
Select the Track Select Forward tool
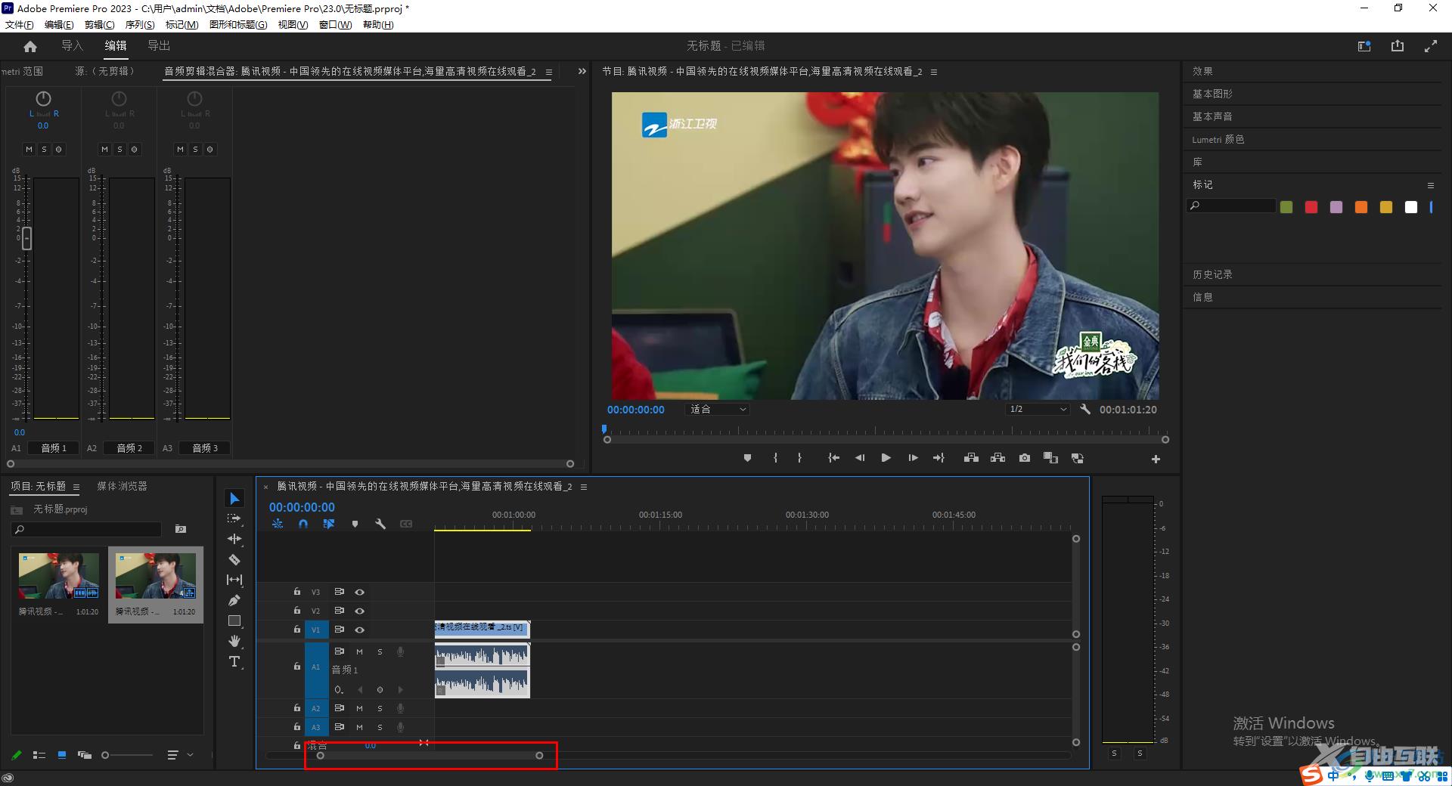click(234, 518)
